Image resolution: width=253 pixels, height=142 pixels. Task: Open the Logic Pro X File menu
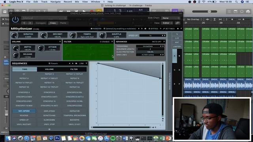28,2
